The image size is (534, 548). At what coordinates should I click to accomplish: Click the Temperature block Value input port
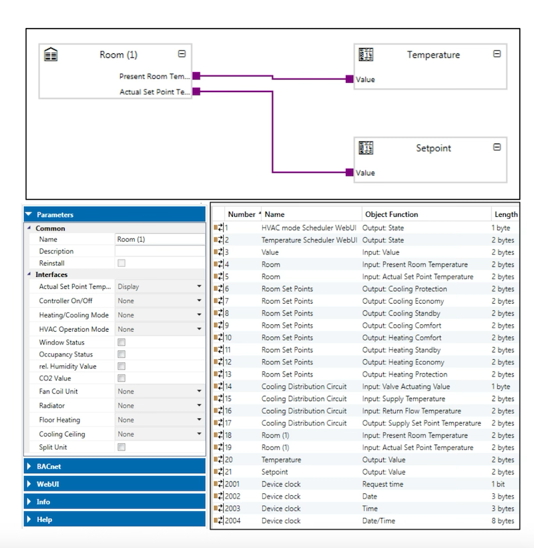(x=350, y=79)
